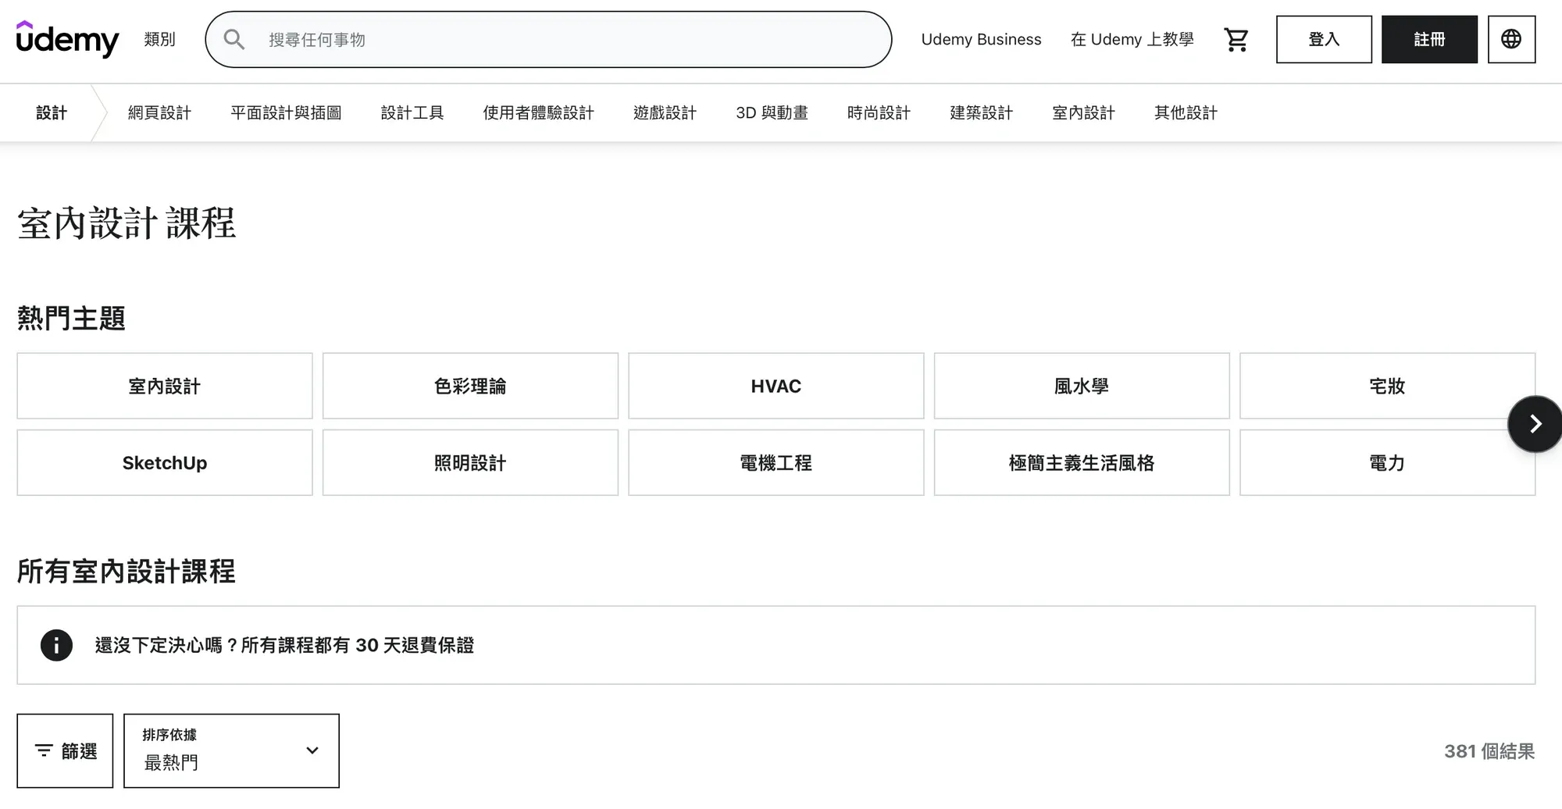Select 時尚設計 subcategory
Image resolution: width=1562 pixels, height=809 pixels.
[879, 112]
